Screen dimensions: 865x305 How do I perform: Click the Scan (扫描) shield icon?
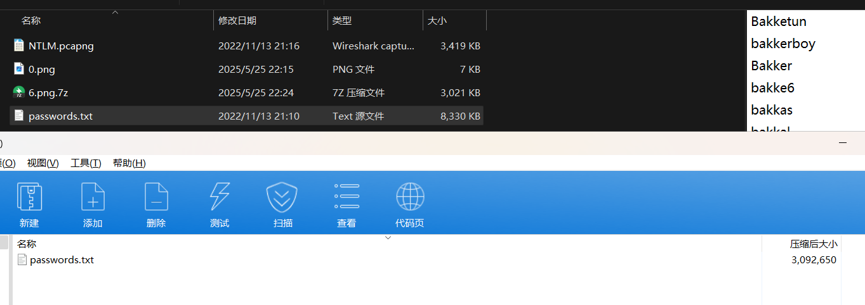click(282, 197)
